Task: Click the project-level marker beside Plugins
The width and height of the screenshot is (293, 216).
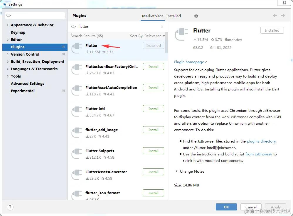Action: [63, 47]
